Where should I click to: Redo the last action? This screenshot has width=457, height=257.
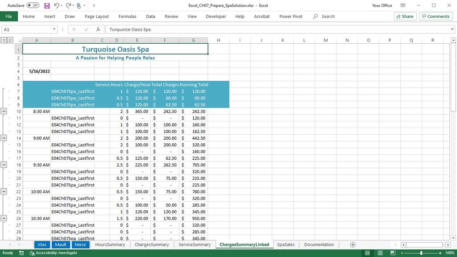coord(68,5)
